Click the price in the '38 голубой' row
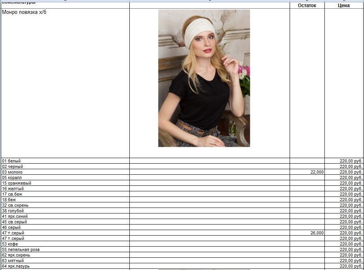364x270 pixels. 351,211
